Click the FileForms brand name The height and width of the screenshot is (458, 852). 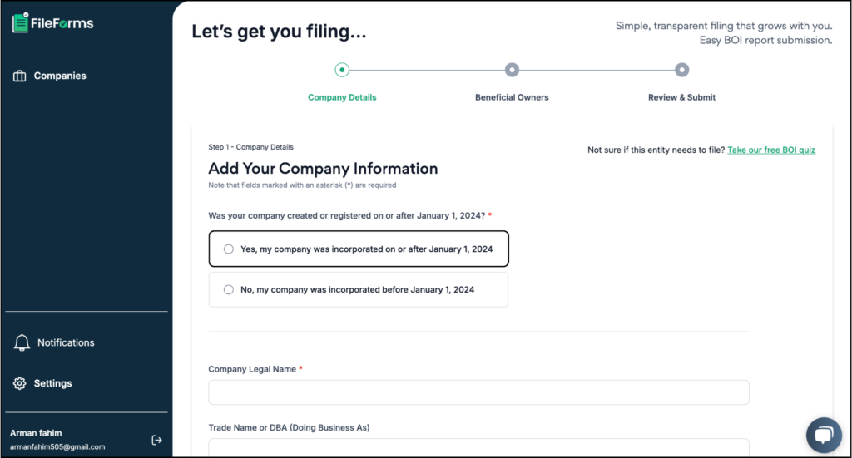click(62, 23)
